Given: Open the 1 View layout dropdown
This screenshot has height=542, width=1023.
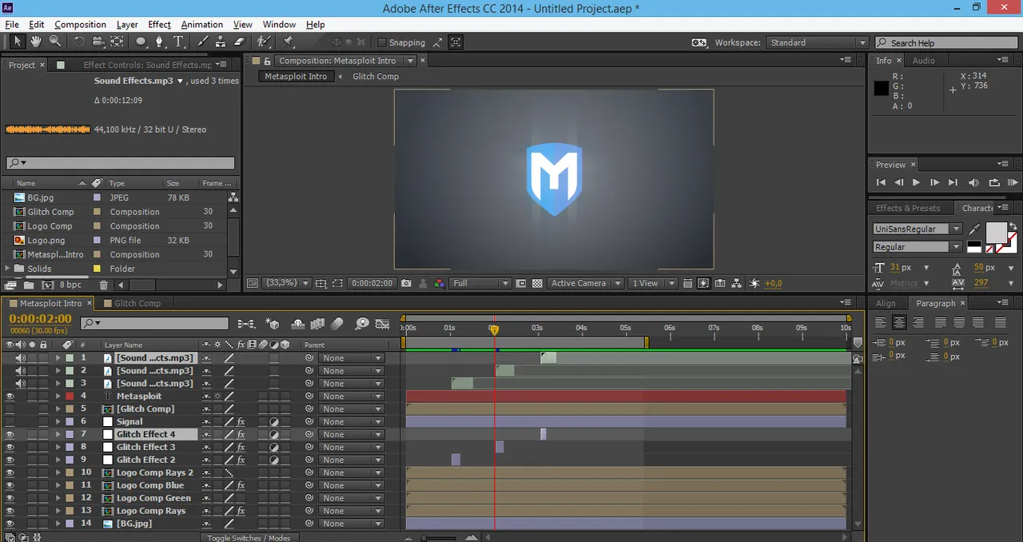Looking at the screenshot, I should click(x=653, y=283).
